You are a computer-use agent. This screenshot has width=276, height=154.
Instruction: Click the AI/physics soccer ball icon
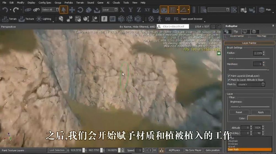pyautogui.click(x=151, y=19)
